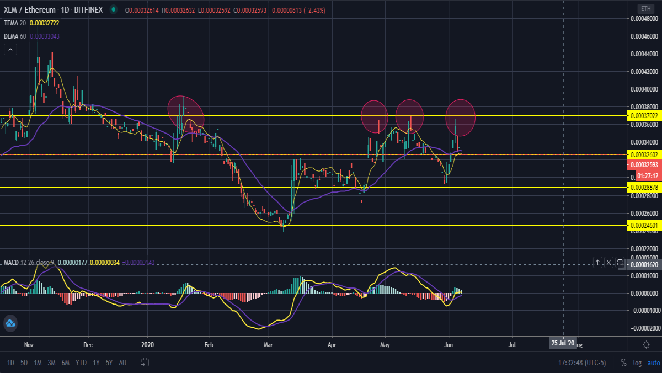Toggle the log scale mode
The image size is (662, 373).
[637, 363]
